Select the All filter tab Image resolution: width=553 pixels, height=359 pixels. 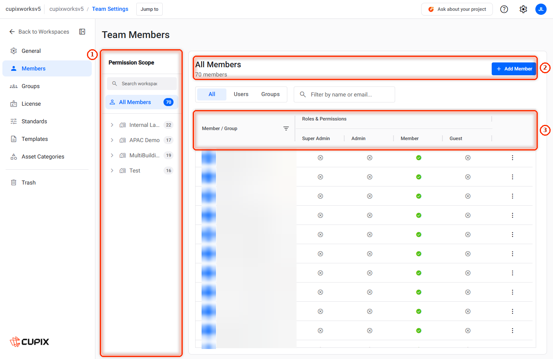[x=212, y=94]
